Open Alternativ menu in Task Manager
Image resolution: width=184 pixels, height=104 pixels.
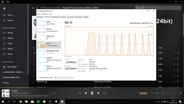tap(45, 14)
